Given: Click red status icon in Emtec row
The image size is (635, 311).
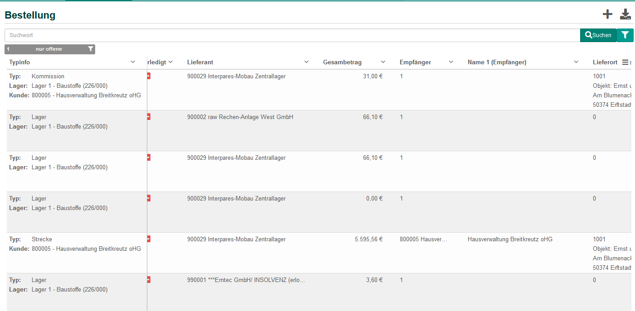Looking at the screenshot, I should pos(149,280).
